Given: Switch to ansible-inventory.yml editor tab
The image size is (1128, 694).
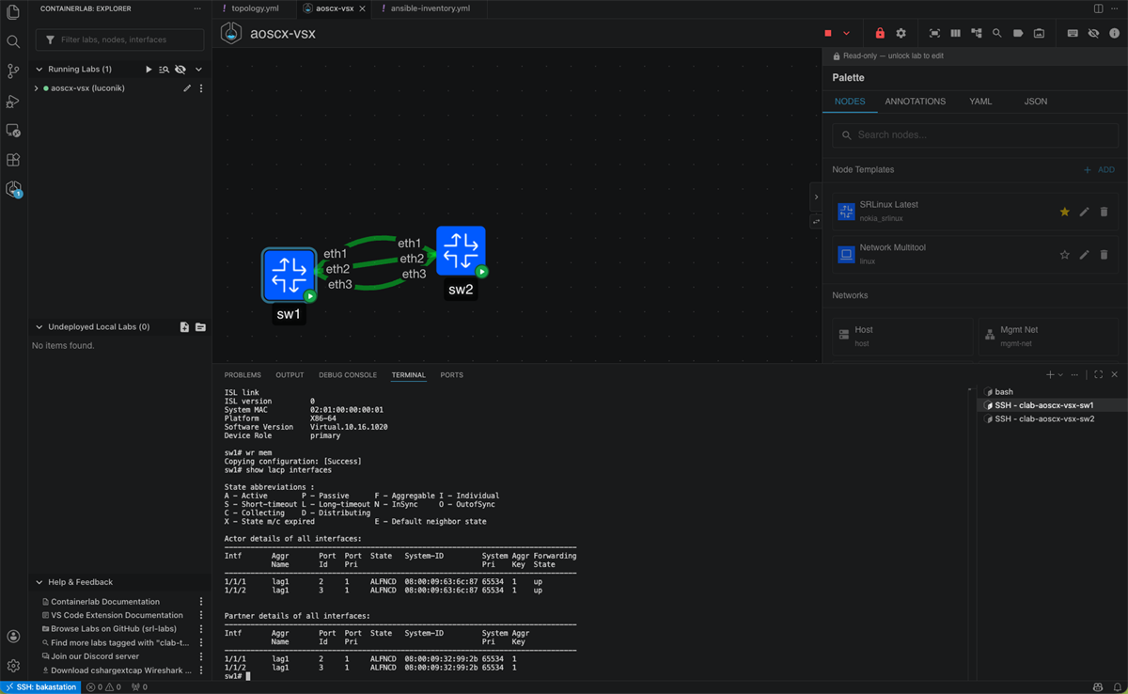Looking at the screenshot, I should click(x=430, y=8).
